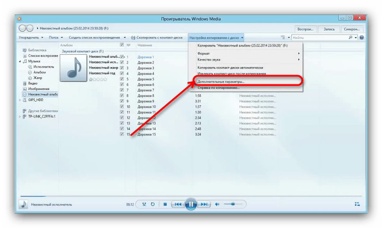Image resolution: width=382 pixels, height=228 pixels.
Task: Select track Дорожка 10
Action: tap(146, 106)
